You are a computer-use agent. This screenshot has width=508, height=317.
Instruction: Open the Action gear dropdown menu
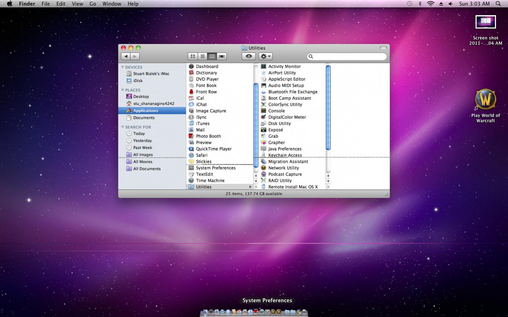coord(265,56)
